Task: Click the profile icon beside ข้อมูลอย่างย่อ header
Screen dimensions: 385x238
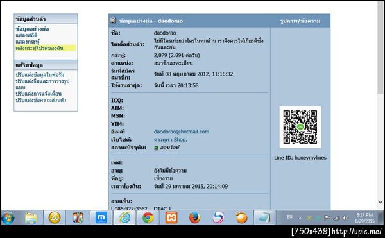Action: [x=113, y=21]
